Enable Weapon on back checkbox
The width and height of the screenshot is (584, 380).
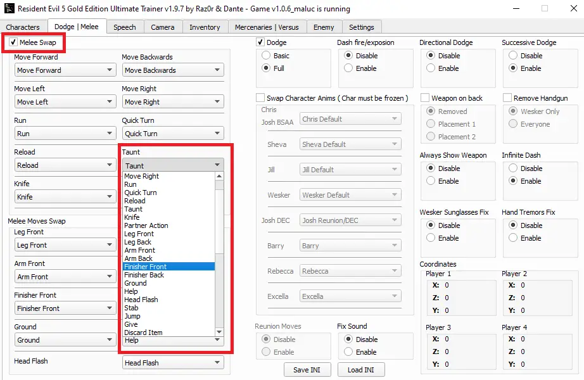click(425, 98)
